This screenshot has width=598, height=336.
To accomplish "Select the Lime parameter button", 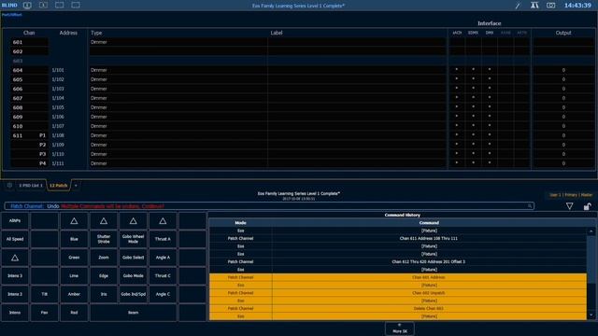I will (x=74, y=276).
